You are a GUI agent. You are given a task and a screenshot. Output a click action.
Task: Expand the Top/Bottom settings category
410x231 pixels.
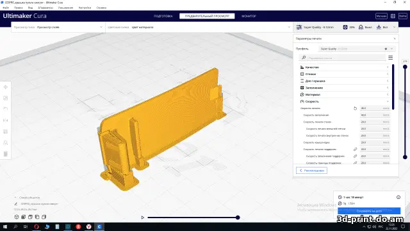pyautogui.click(x=345, y=81)
